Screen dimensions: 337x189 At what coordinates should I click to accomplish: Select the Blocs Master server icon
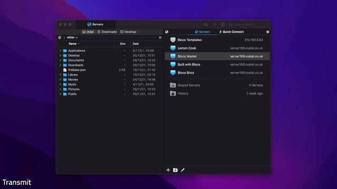173,56
